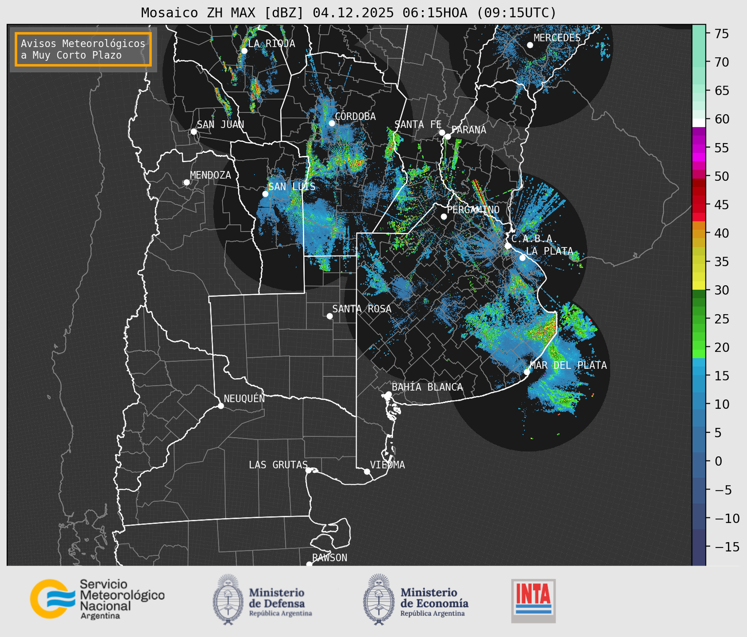This screenshot has width=747, height=637.
Task: Click the 55 dBZ magenta color on scale
Action: [x=698, y=148]
